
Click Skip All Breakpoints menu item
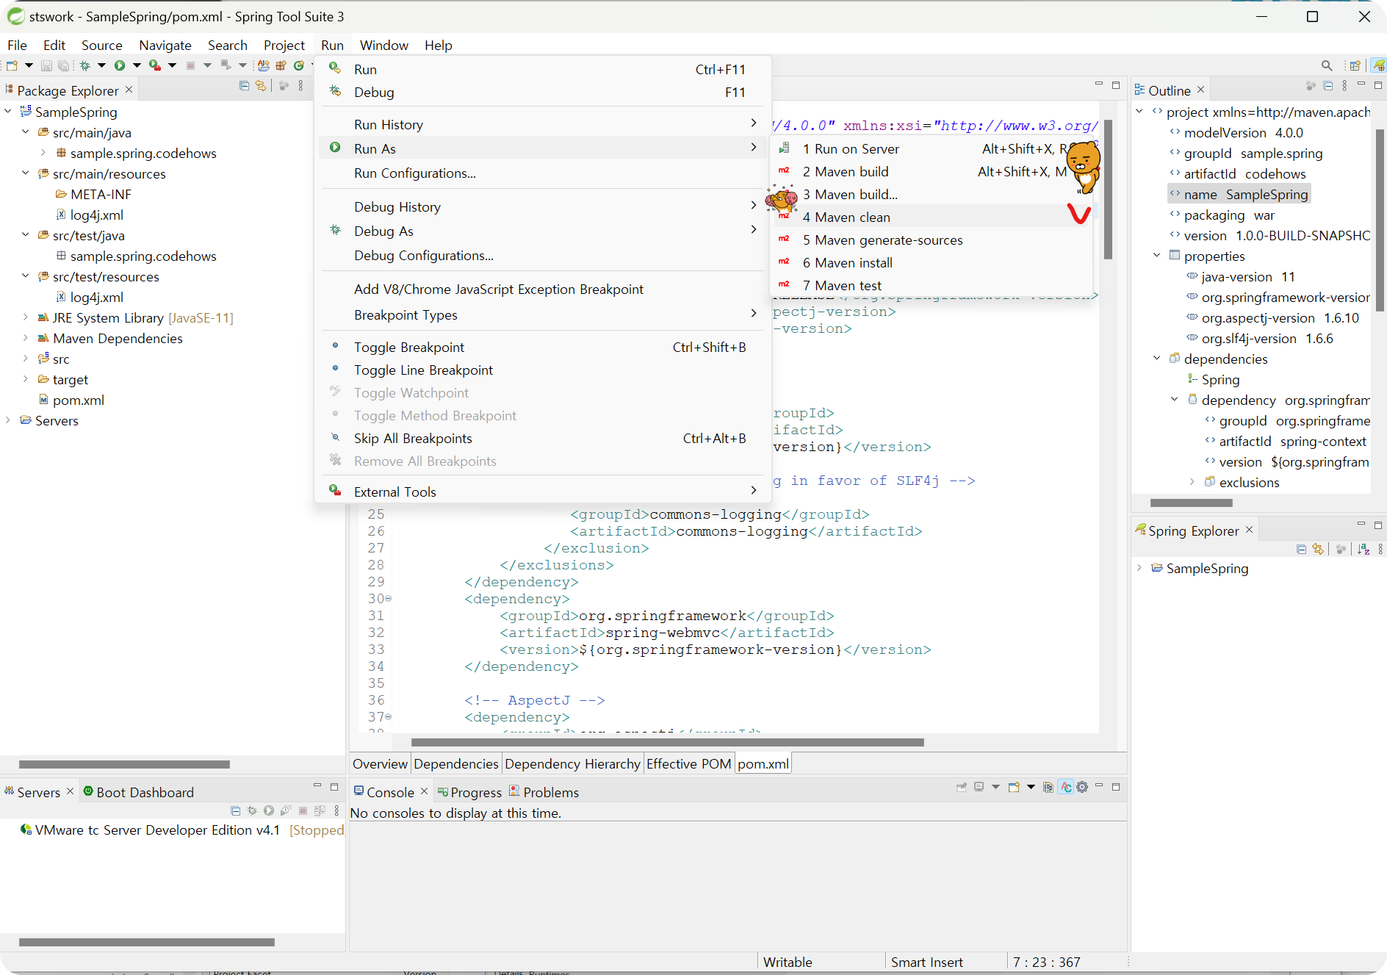click(542, 438)
